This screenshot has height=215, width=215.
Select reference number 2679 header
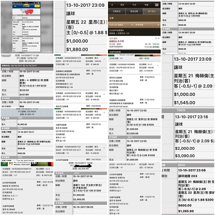pos(81,173)
